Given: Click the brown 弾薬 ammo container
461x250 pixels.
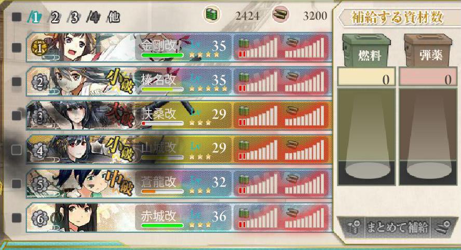Looking at the screenshot, I should [x=428, y=50].
